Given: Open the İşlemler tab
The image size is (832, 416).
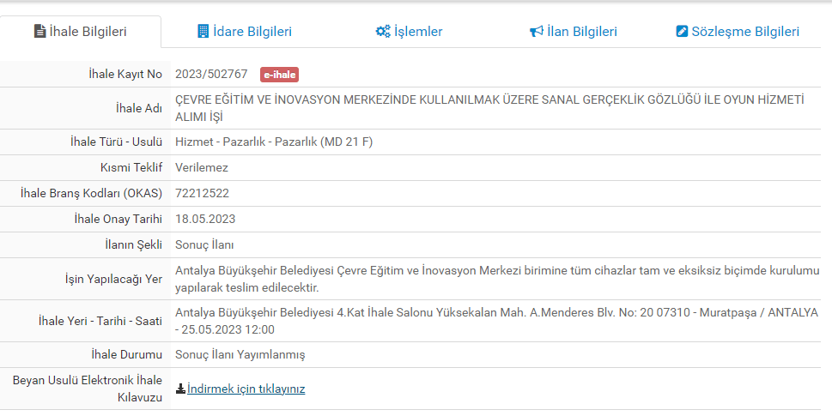Looking at the screenshot, I should pyautogui.click(x=418, y=32).
